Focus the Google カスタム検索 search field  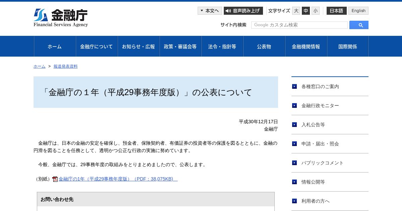[x=299, y=25]
